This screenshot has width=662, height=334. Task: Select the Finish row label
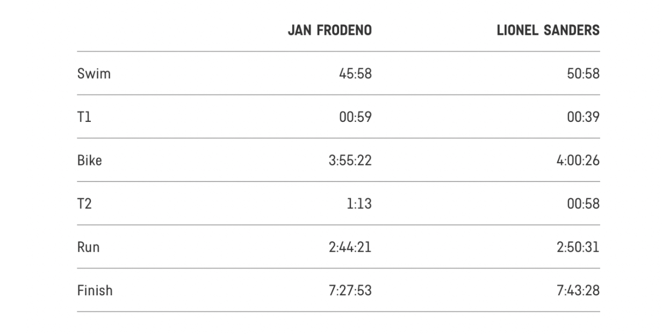[95, 291]
